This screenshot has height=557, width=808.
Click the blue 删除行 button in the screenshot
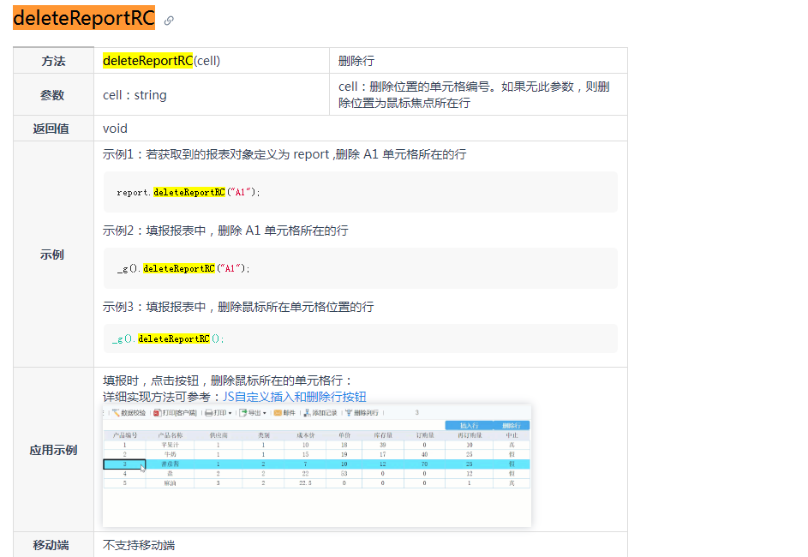pyautogui.click(x=512, y=426)
